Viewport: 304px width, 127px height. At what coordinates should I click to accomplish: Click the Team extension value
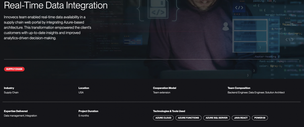click(x=162, y=92)
